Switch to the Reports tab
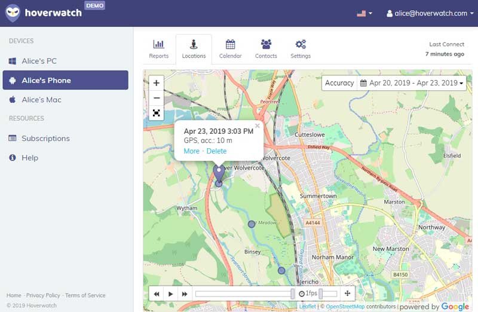The image size is (478, 312). (159, 49)
